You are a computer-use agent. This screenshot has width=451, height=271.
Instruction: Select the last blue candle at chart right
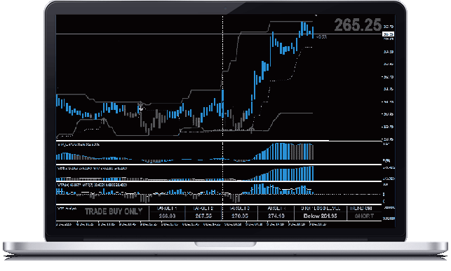(313, 32)
